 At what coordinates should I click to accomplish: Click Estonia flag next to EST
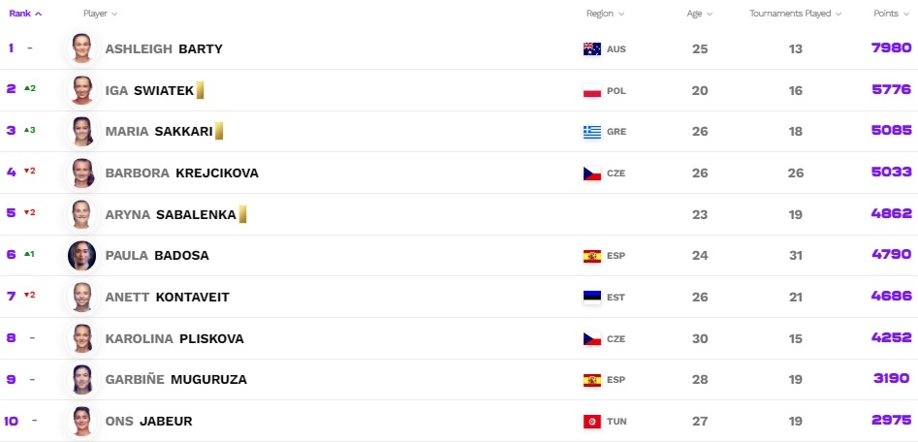click(592, 298)
